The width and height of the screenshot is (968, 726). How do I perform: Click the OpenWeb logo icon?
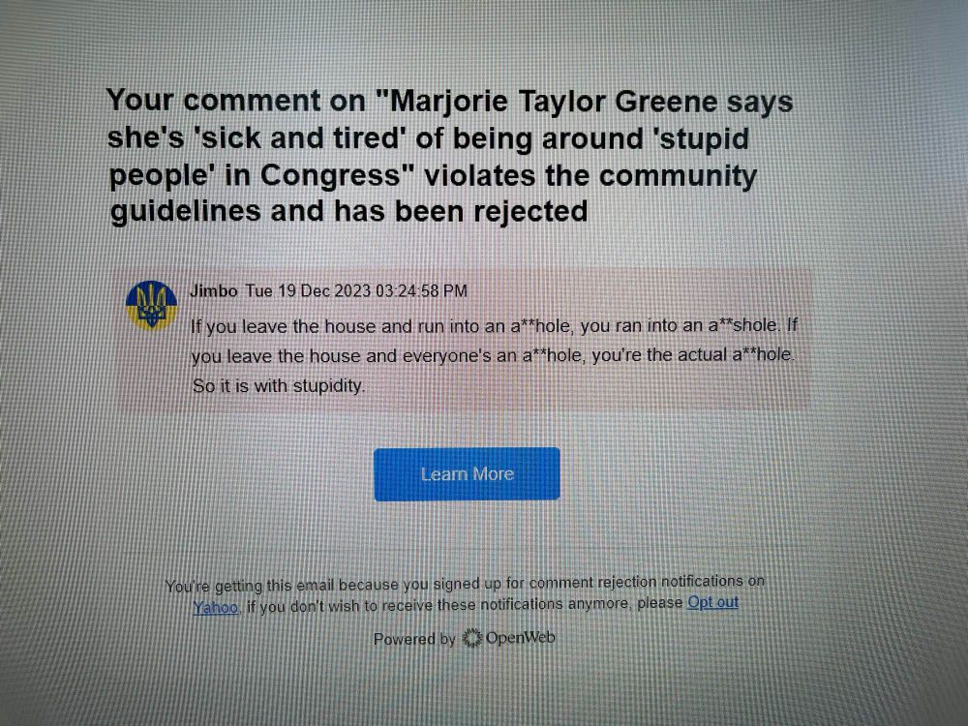click(472, 638)
